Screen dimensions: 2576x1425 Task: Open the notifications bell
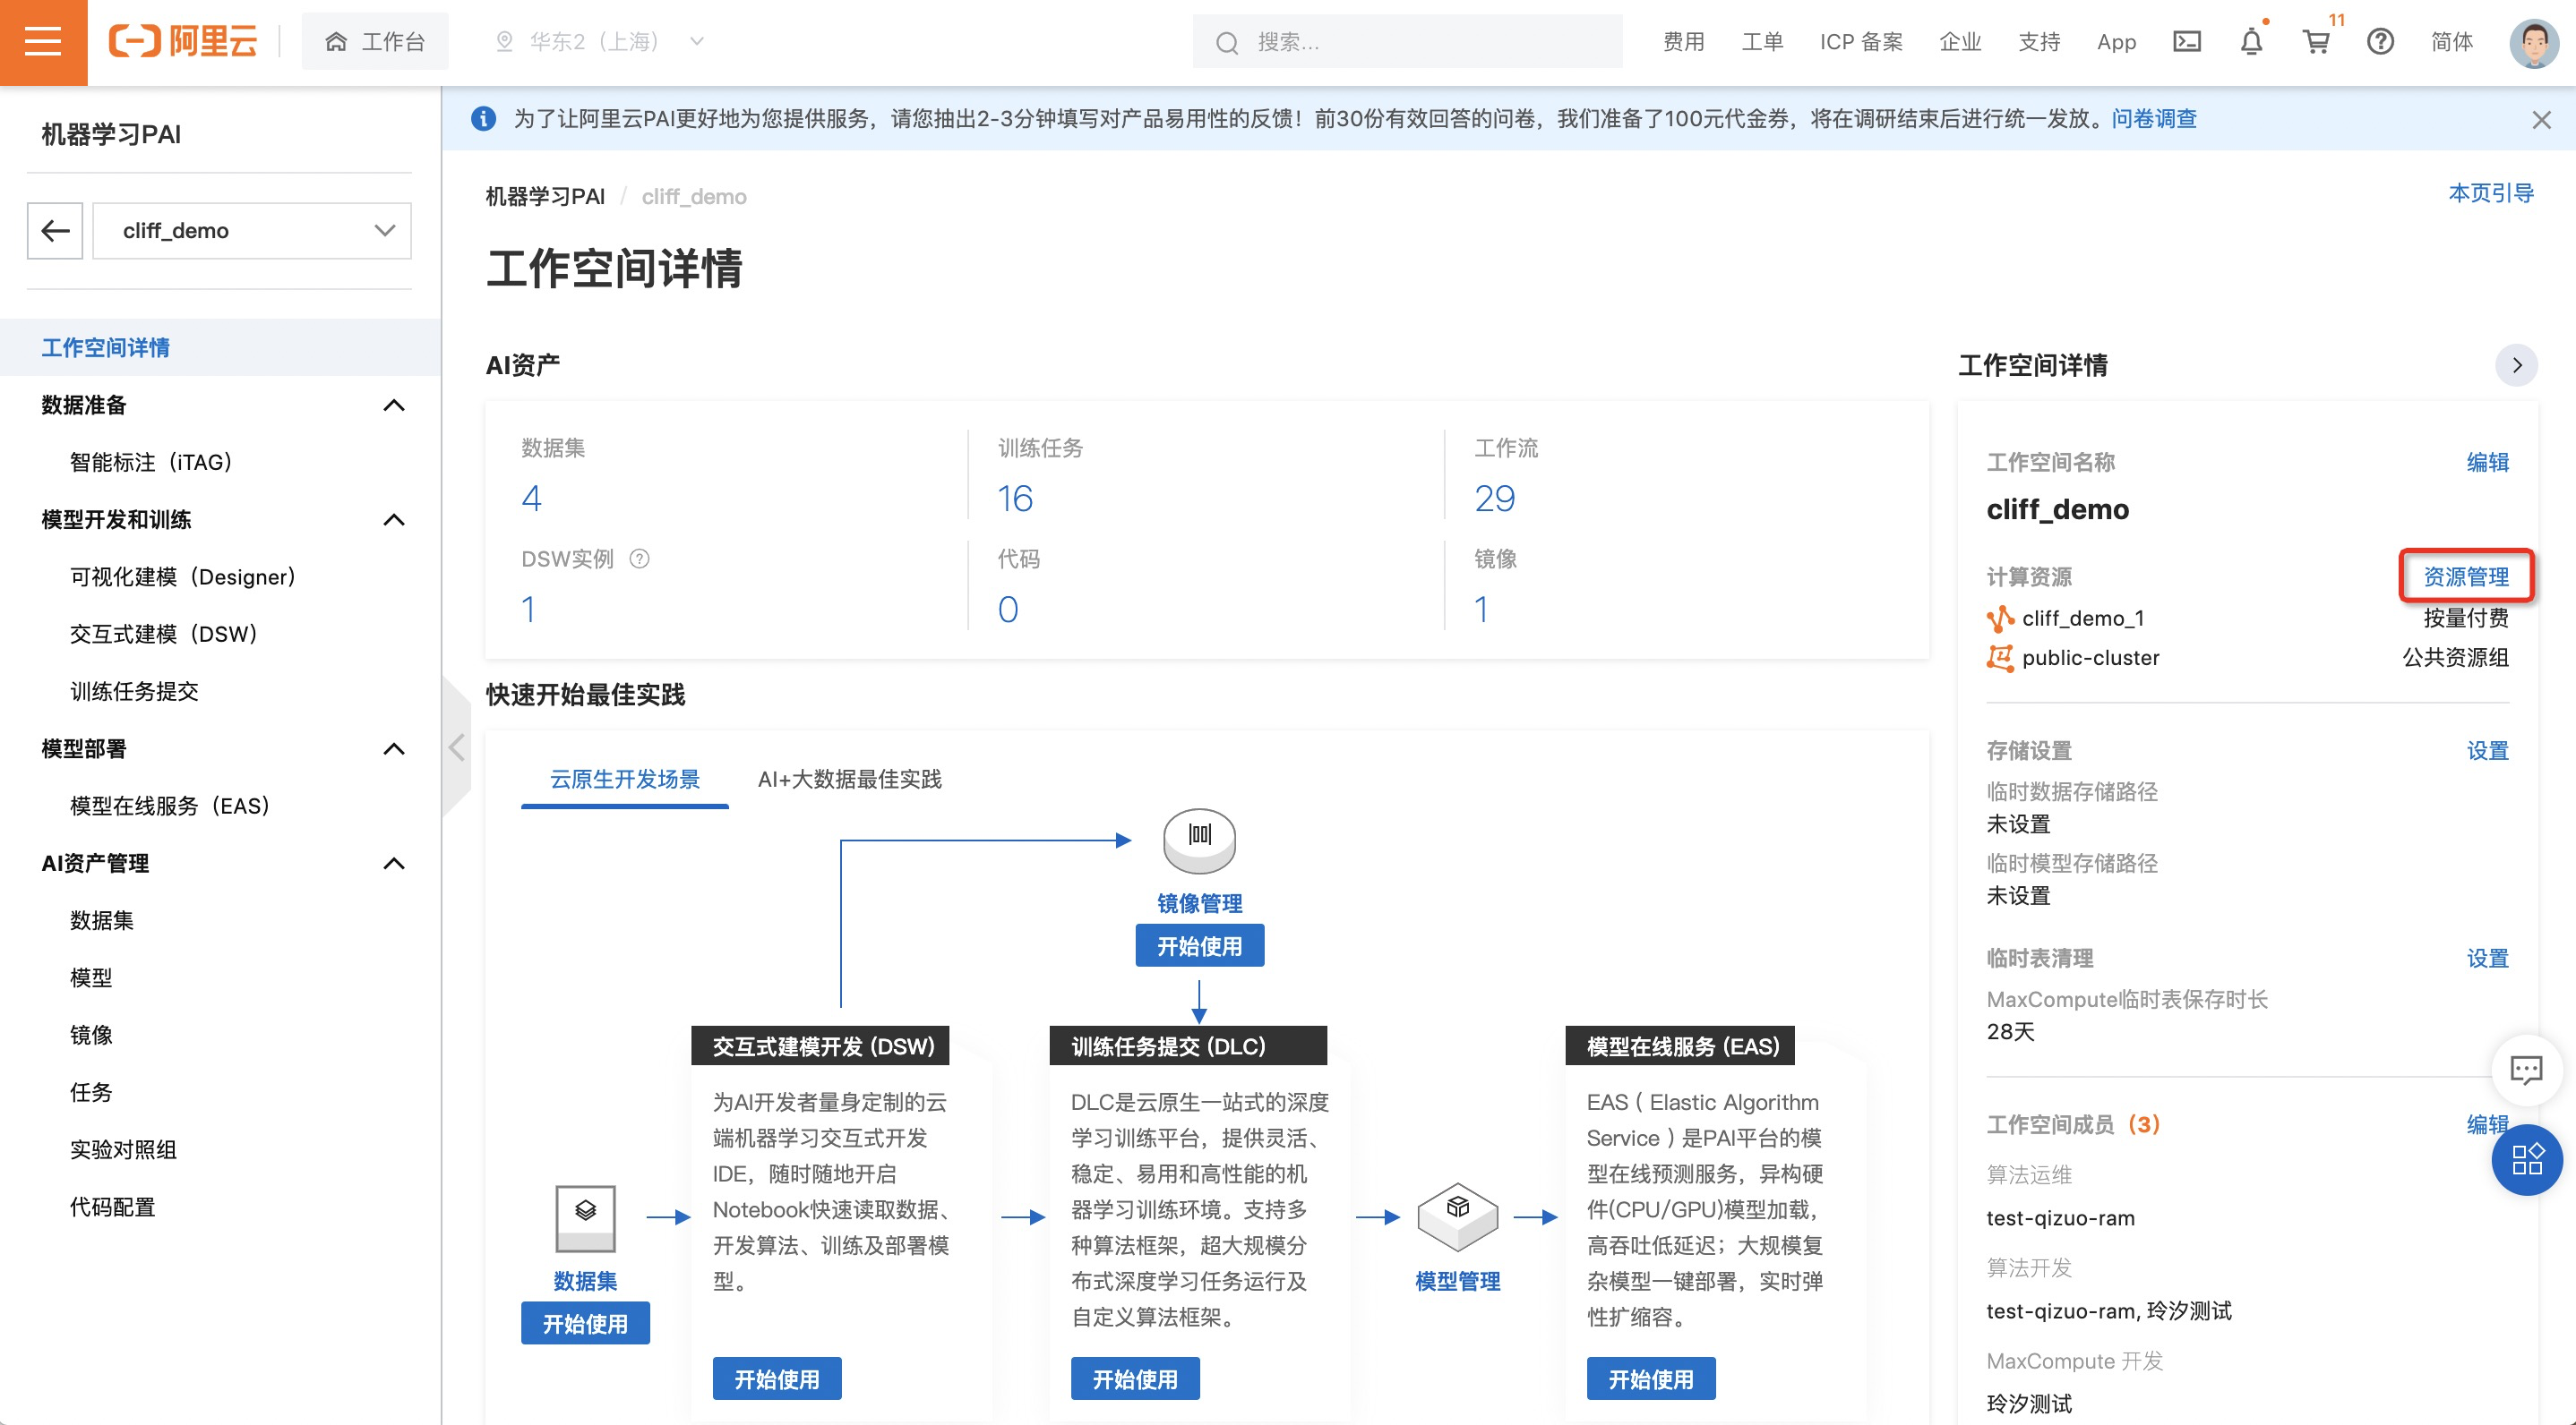click(x=2250, y=41)
